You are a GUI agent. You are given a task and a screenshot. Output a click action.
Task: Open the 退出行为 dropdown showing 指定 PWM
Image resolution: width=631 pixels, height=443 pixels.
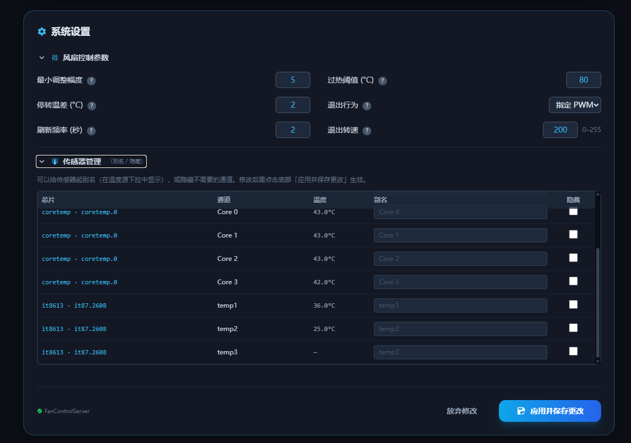tap(574, 105)
